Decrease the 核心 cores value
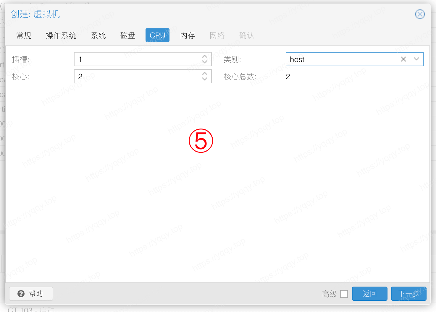 coord(204,79)
